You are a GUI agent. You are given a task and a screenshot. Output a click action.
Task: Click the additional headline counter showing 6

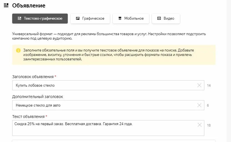tap(208, 105)
